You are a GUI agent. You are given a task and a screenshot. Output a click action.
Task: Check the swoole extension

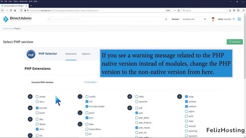coord(186,126)
